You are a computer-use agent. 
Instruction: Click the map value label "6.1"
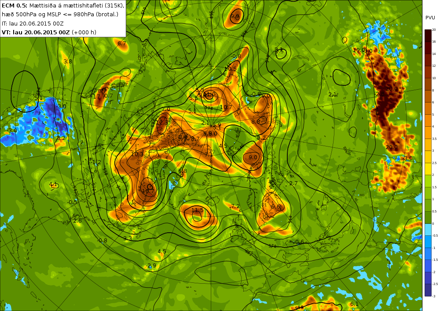pyautogui.click(x=354, y=304)
